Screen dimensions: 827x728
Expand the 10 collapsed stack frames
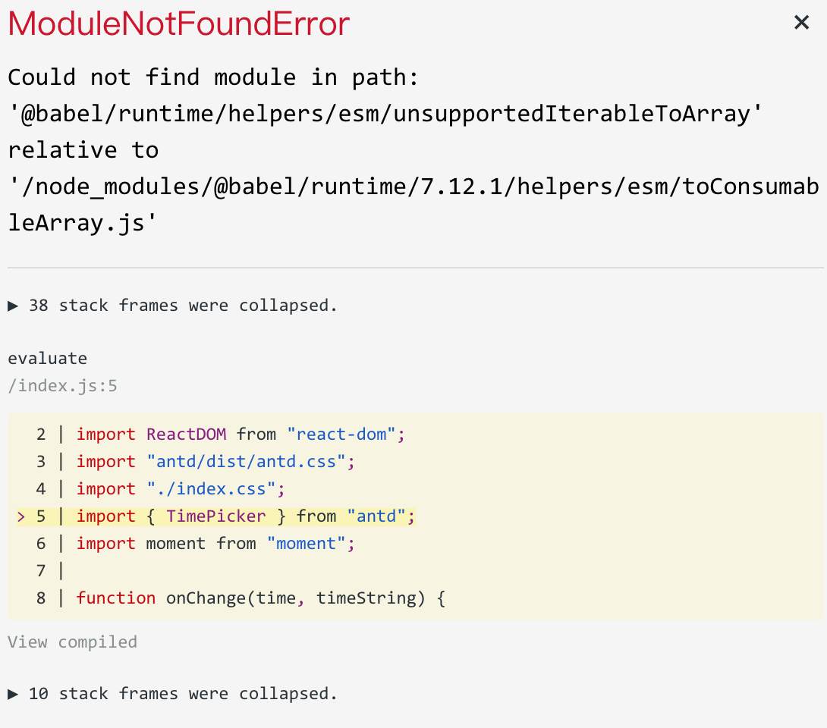pos(172,693)
